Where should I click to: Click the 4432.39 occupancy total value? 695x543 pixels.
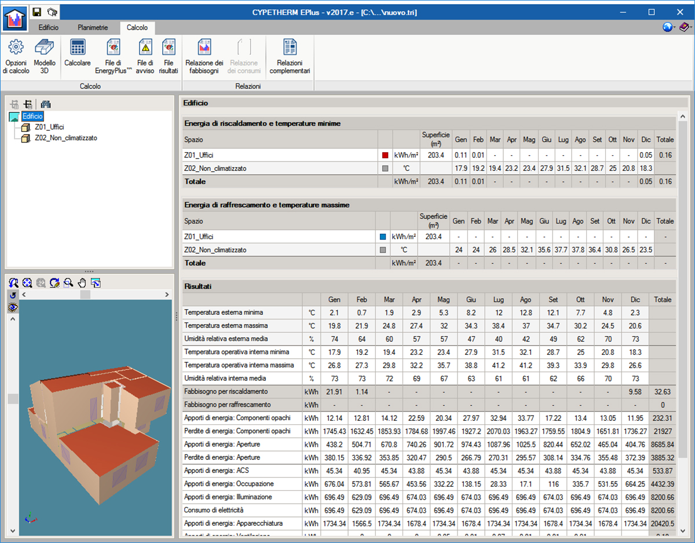(x=663, y=484)
